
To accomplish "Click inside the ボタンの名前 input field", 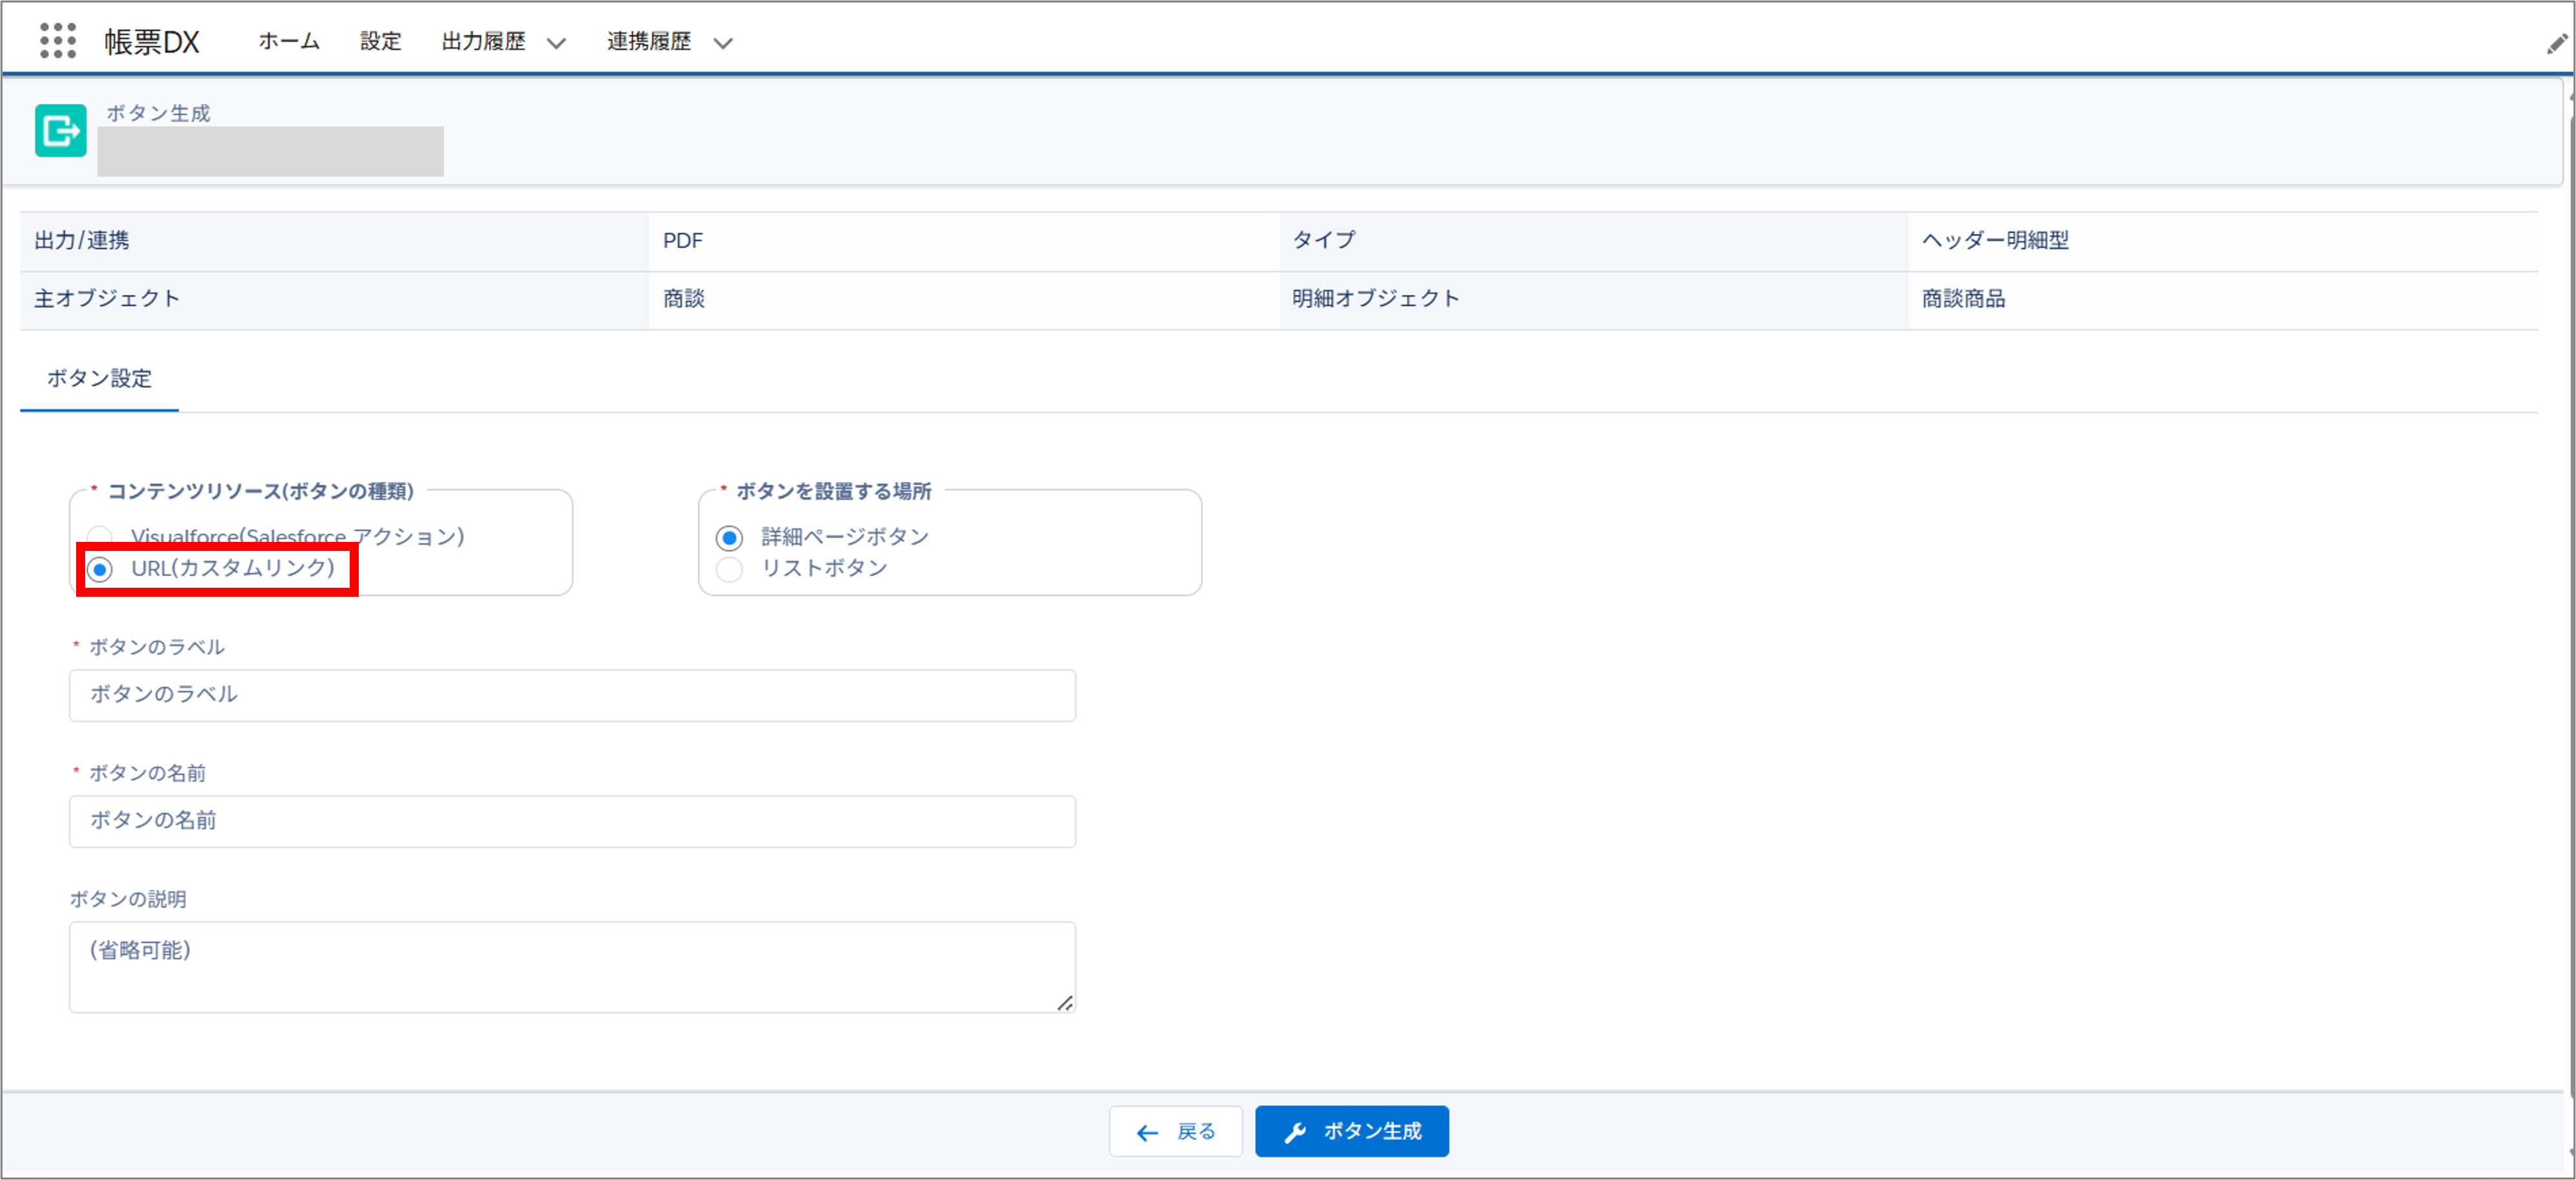I will pyautogui.click(x=571, y=821).
